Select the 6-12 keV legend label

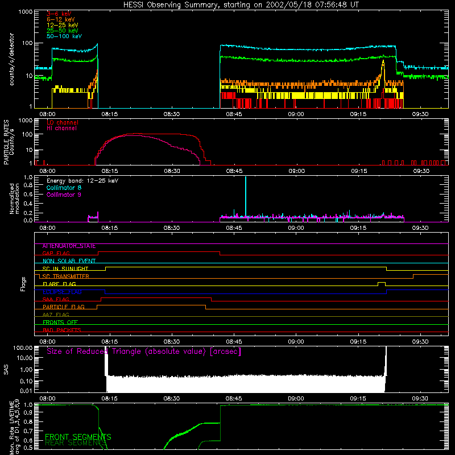click(x=61, y=19)
